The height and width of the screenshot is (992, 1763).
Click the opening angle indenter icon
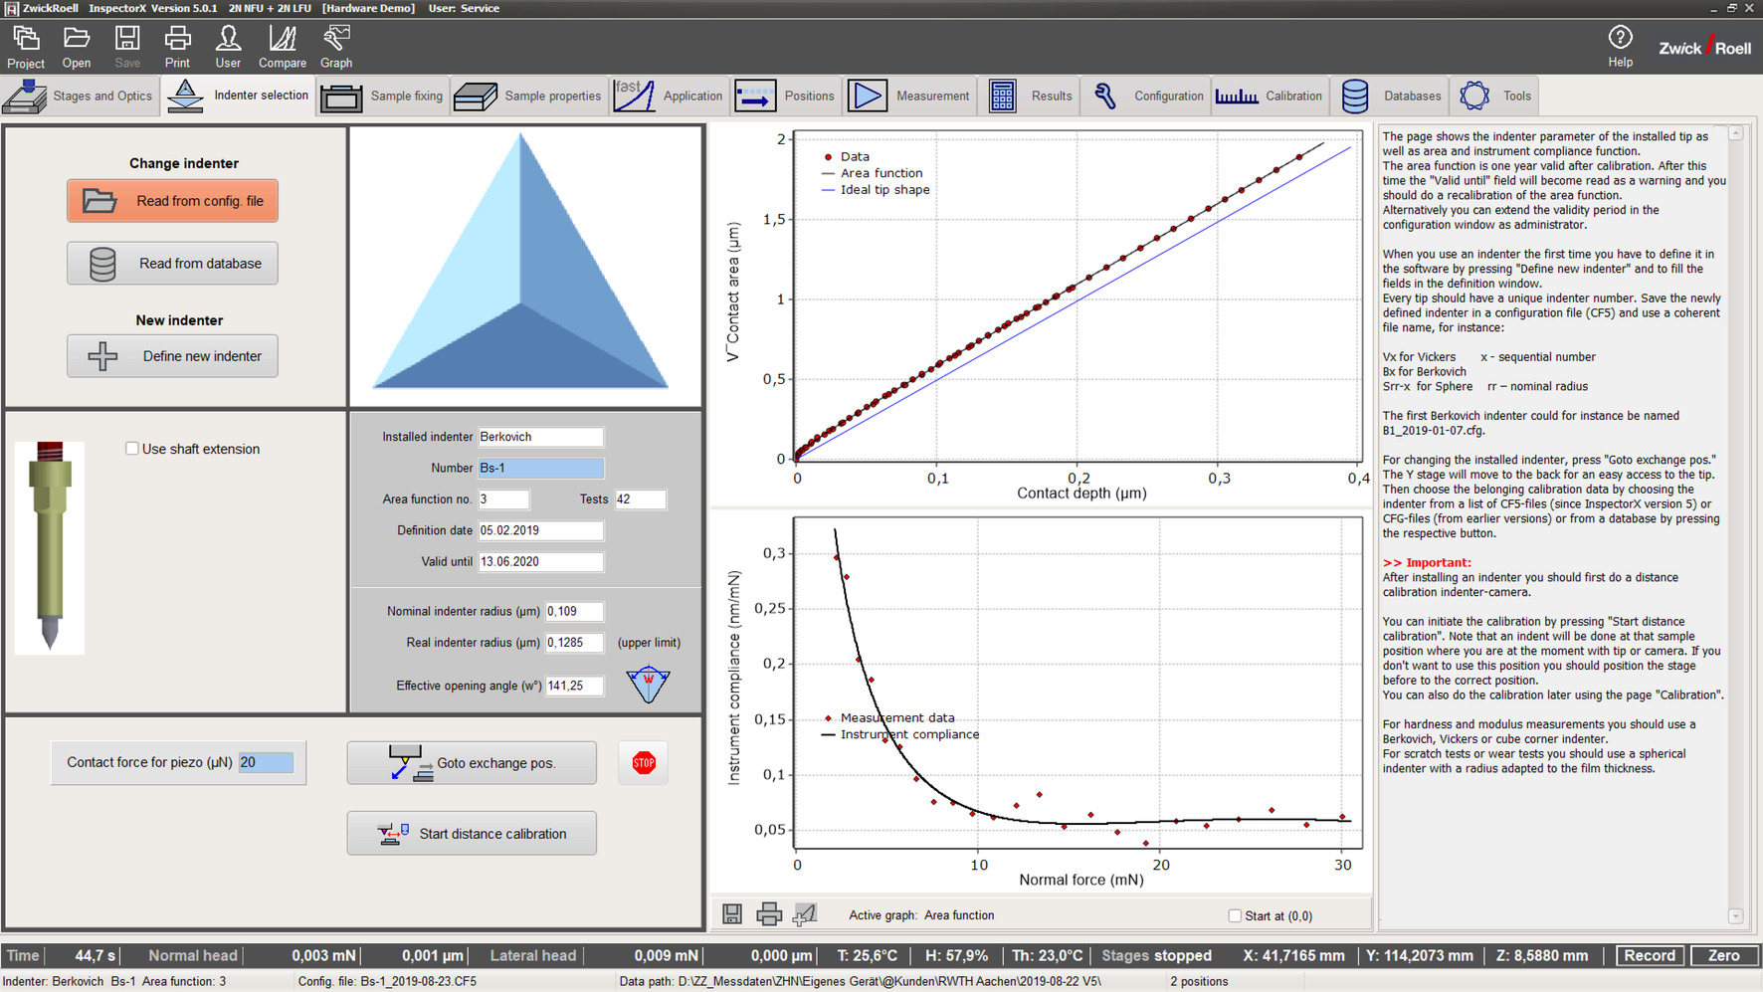click(648, 685)
